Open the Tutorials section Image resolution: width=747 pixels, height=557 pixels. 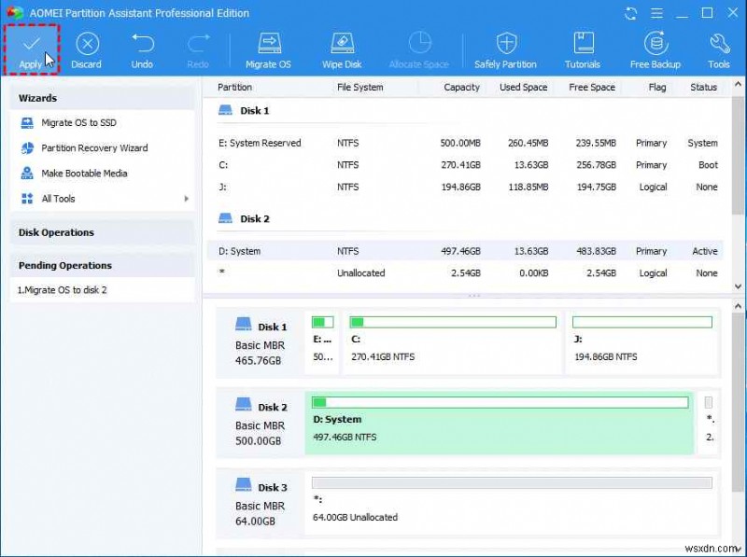coord(582,49)
